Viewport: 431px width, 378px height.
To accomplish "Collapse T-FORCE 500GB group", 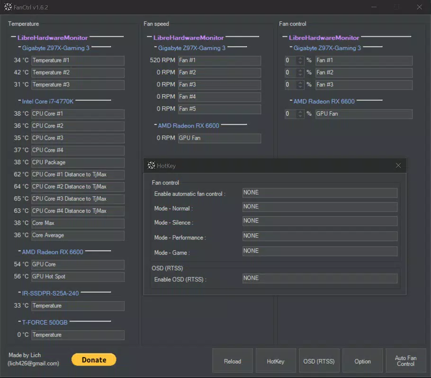I will coord(19,321).
